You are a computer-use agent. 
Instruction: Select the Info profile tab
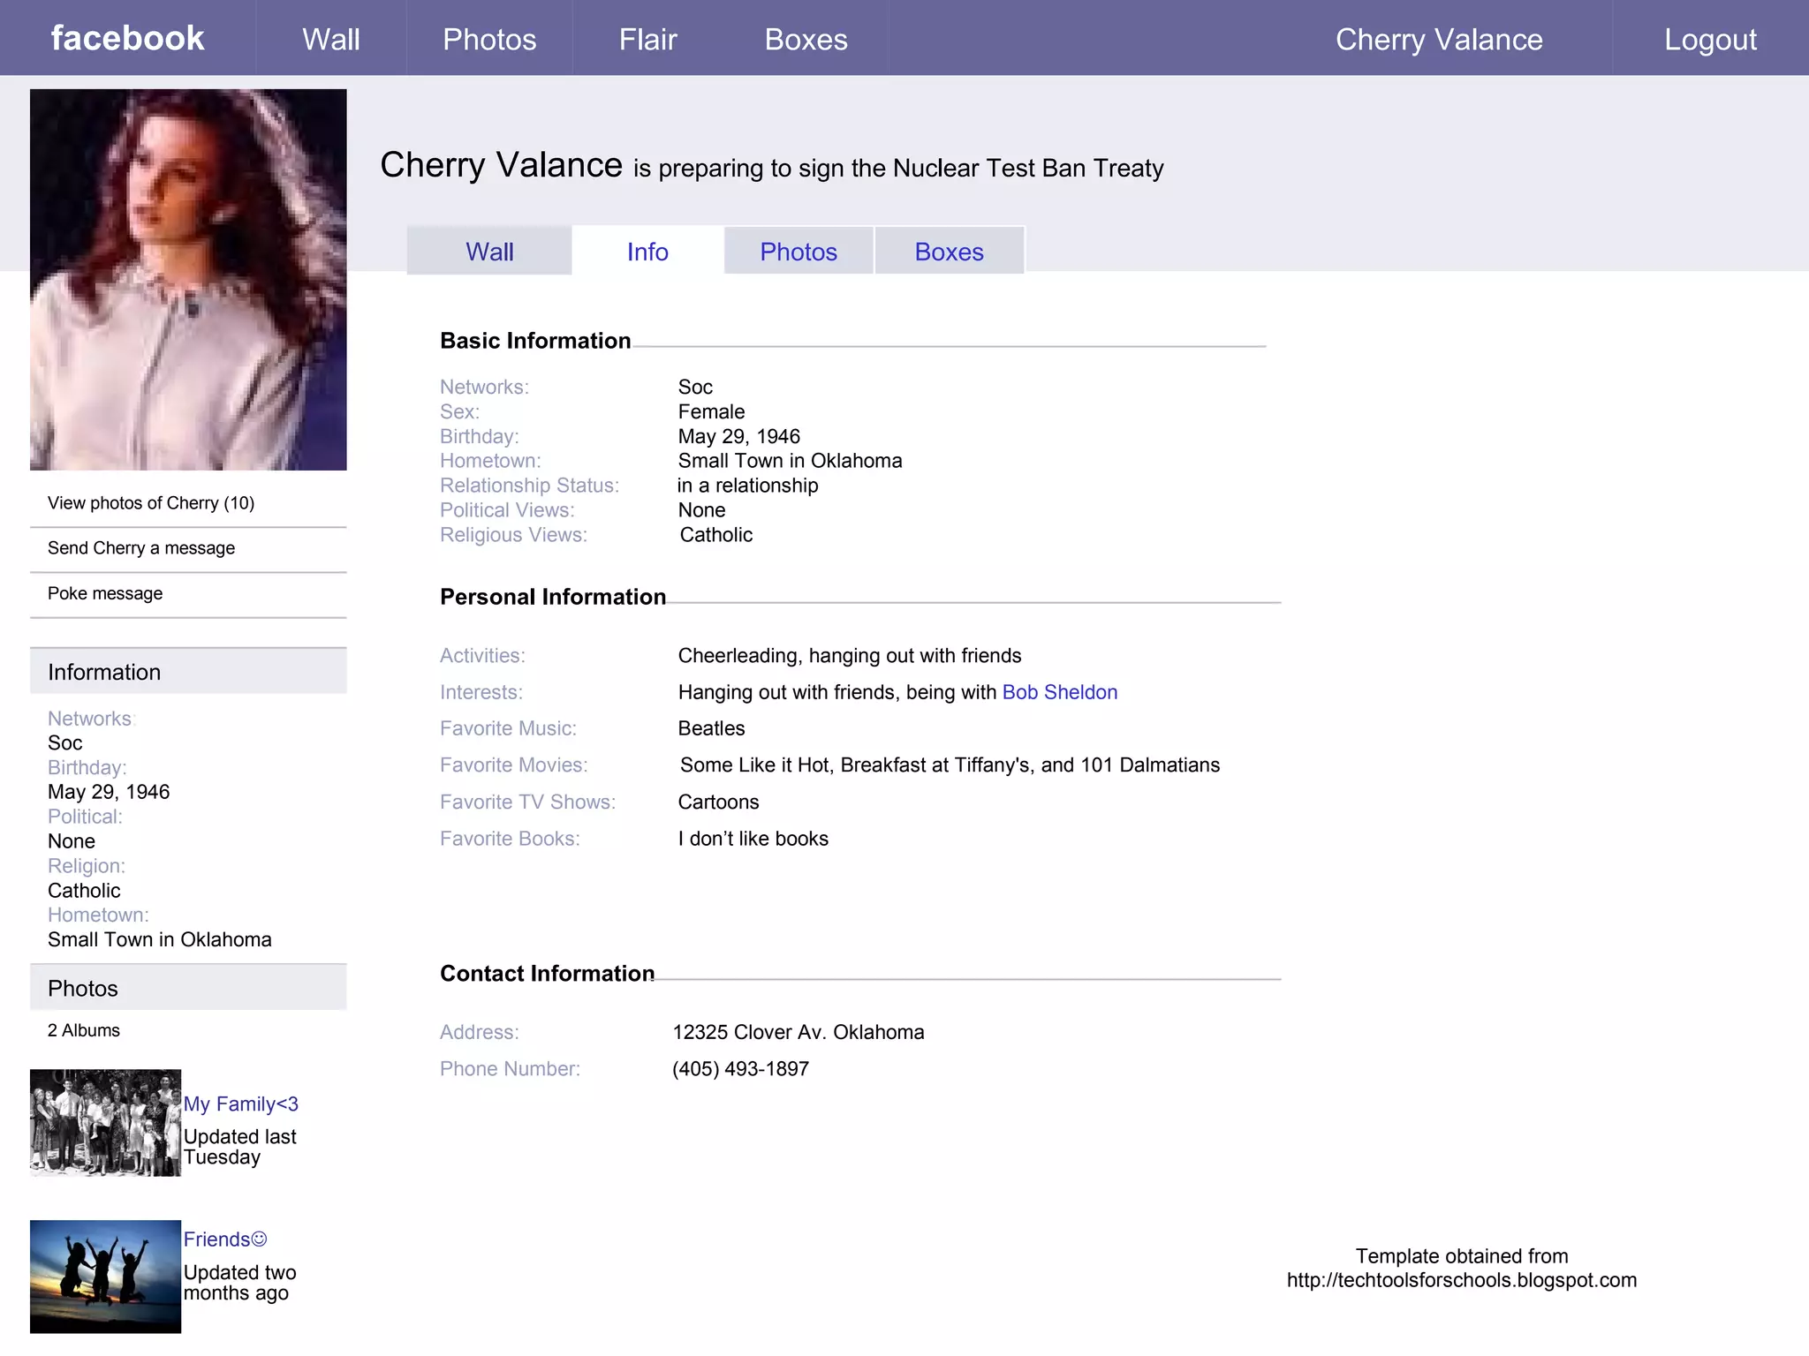(647, 252)
